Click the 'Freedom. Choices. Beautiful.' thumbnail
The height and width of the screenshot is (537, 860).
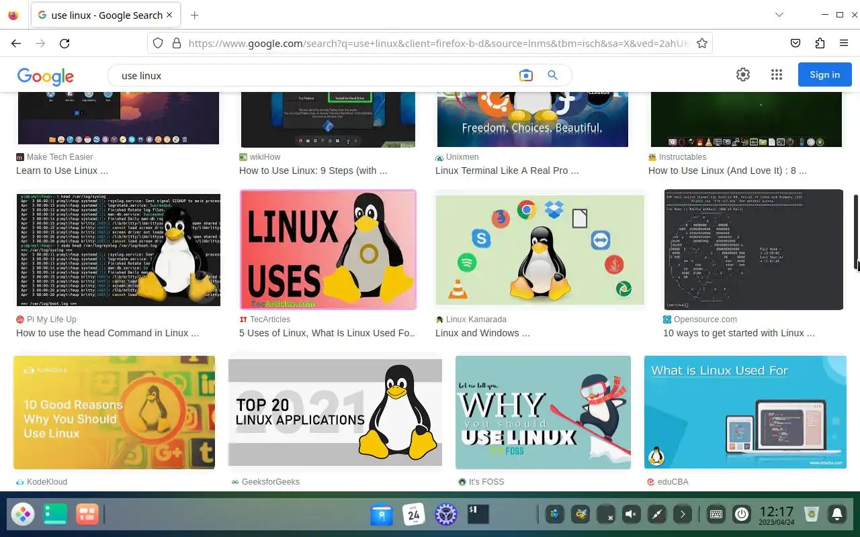click(x=533, y=119)
